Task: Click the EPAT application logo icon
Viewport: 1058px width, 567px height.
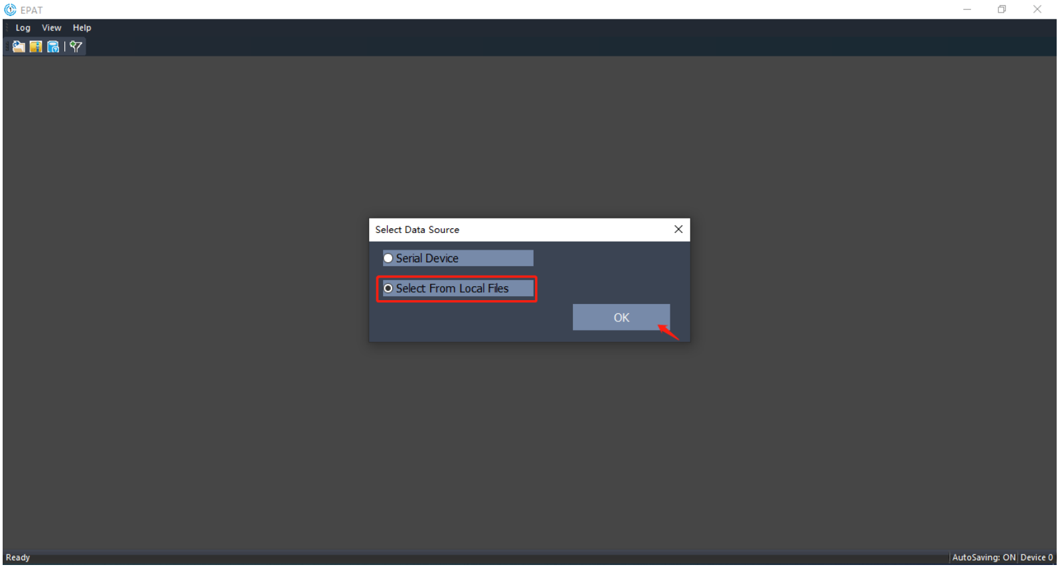Action: point(10,10)
